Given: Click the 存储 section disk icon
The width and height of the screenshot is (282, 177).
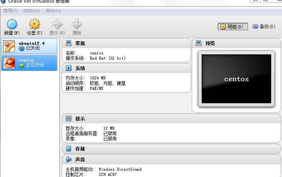Looking at the screenshot, I should pos(68,149).
